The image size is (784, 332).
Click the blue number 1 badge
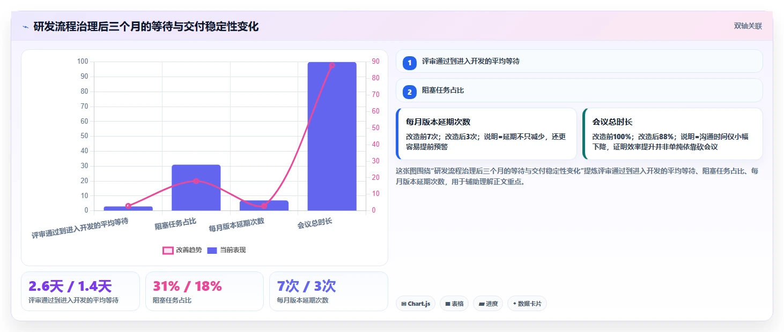(x=410, y=63)
